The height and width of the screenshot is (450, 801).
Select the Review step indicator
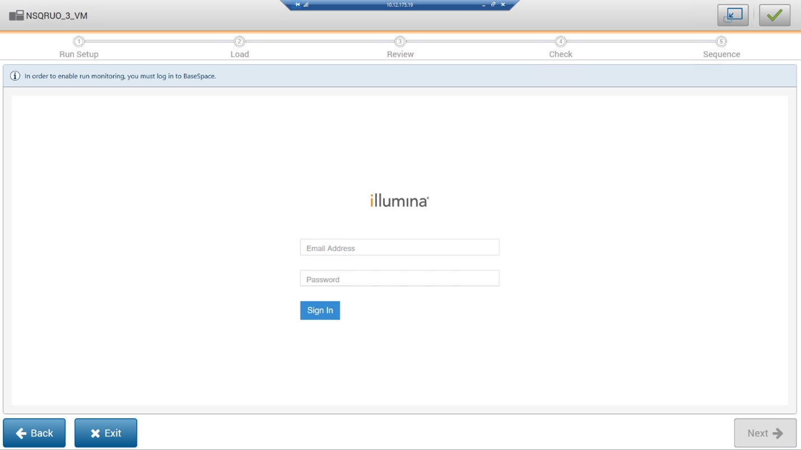click(x=400, y=41)
